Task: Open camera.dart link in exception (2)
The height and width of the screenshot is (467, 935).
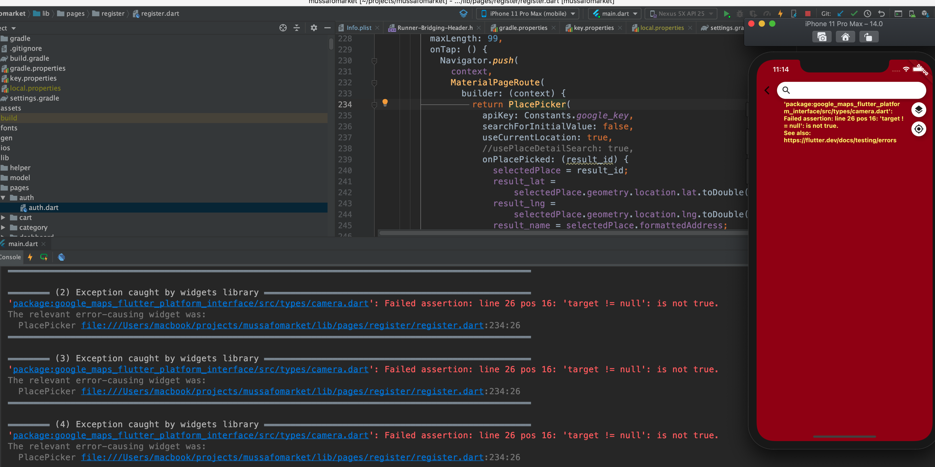Action: [x=190, y=304]
